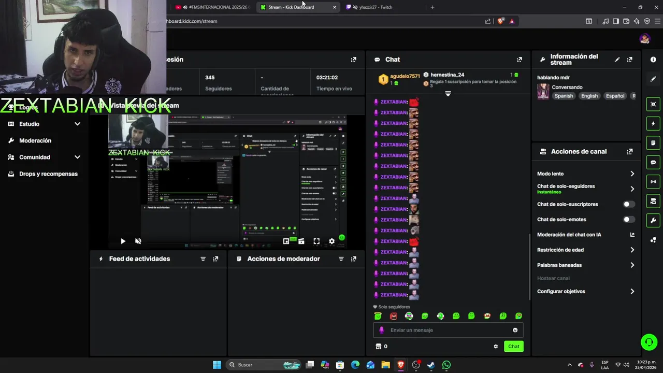Click the pencil icon in right sidebar
This screenshot has height=373, width=663.
pyautogui.click(x=653, y=79)
